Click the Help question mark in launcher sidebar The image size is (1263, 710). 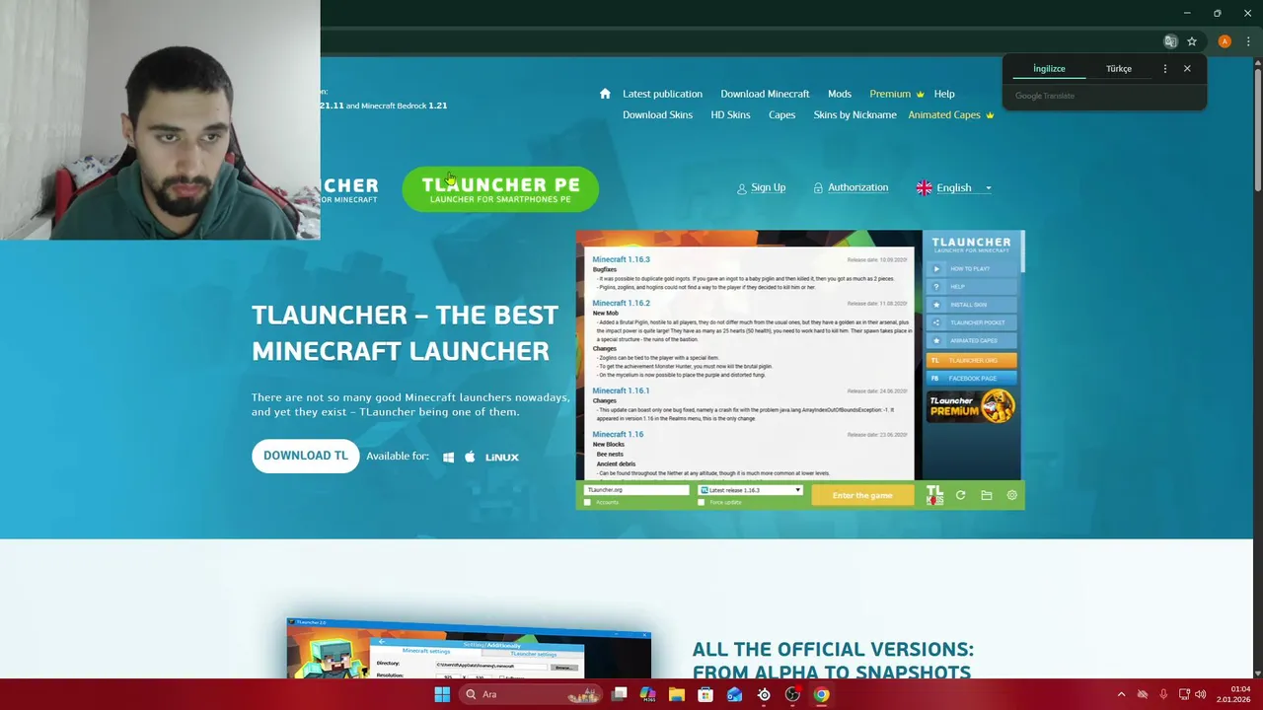click(x=936, y=286)
